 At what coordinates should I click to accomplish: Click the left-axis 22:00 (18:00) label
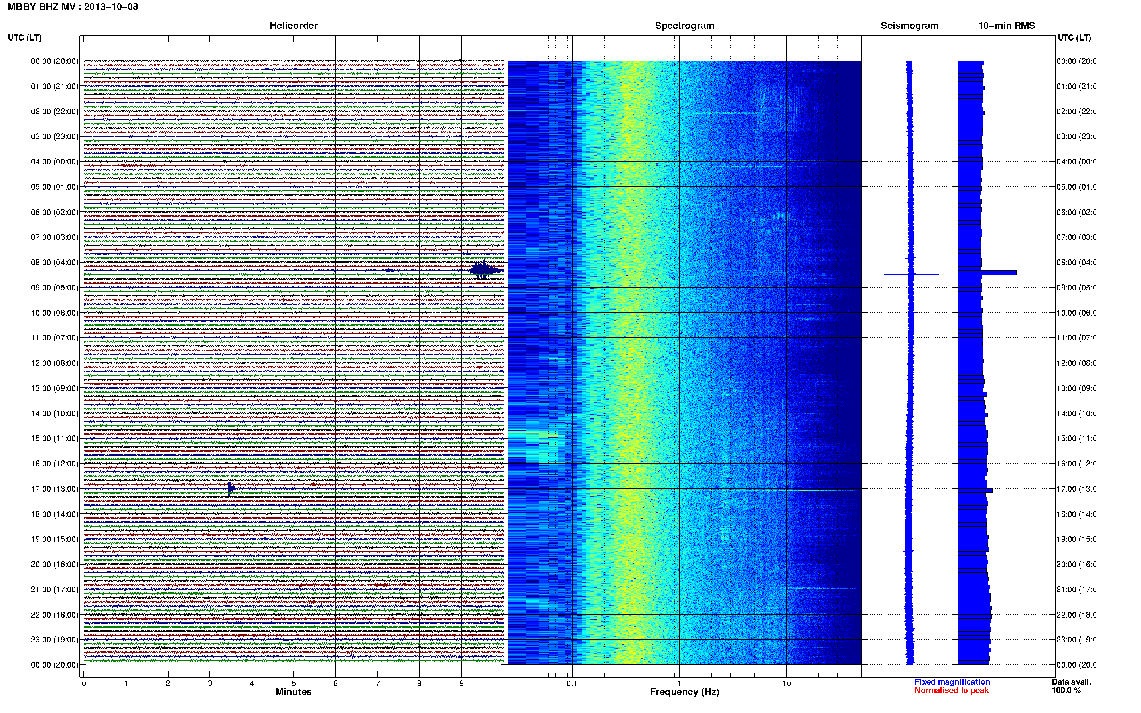55,614
